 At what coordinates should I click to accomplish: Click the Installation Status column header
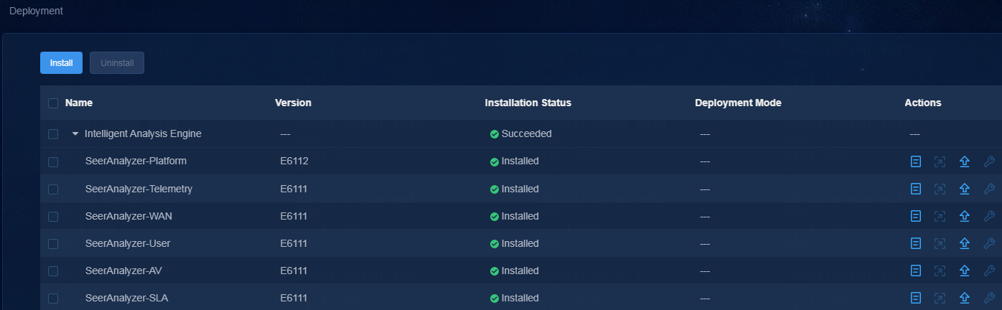pyautogui.click(x=528, y=103)
